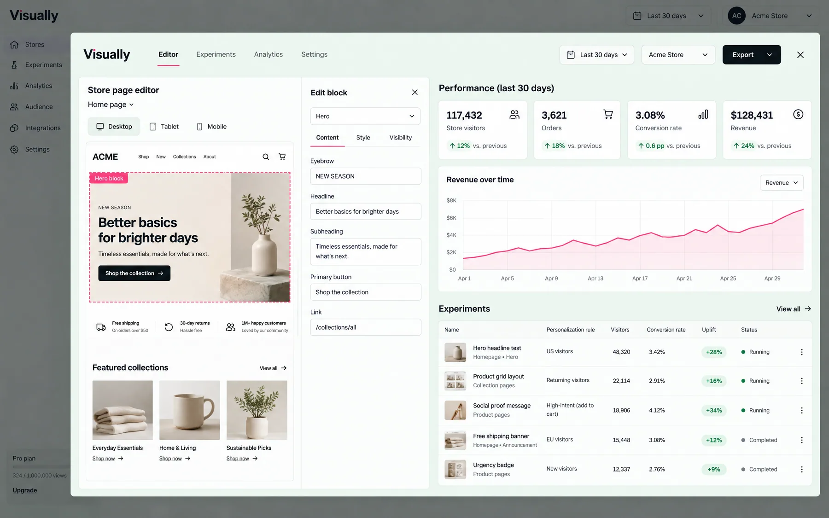Click the Experiments flask icon in sidebar
The width and height of the screenshot is (829, 518).
point(14,65)
